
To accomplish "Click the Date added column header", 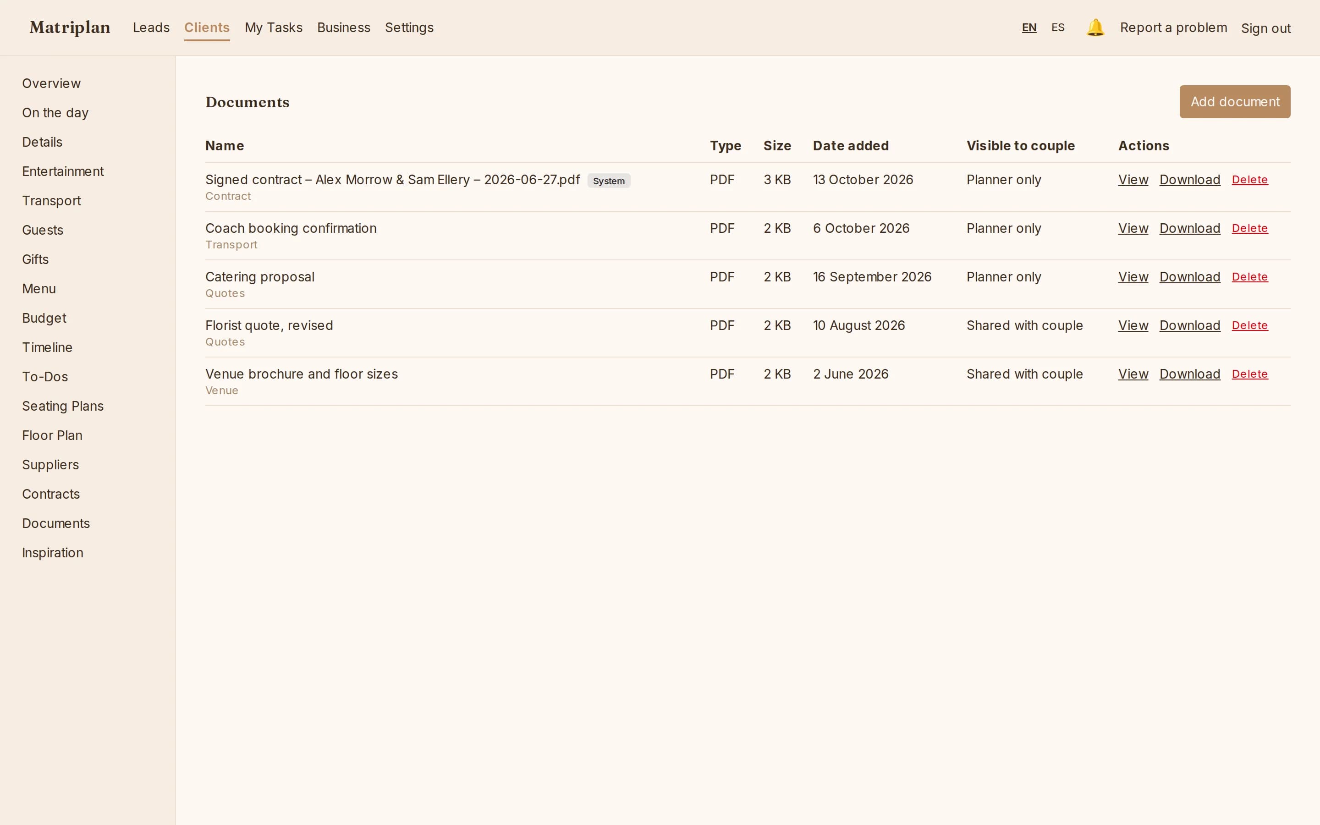I will click(850, 146).
